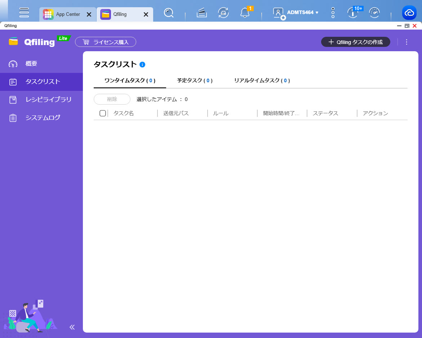Click the info icon beside タスクリスト heading
This screenshot has width=422, height=338.
click(142, 65)
